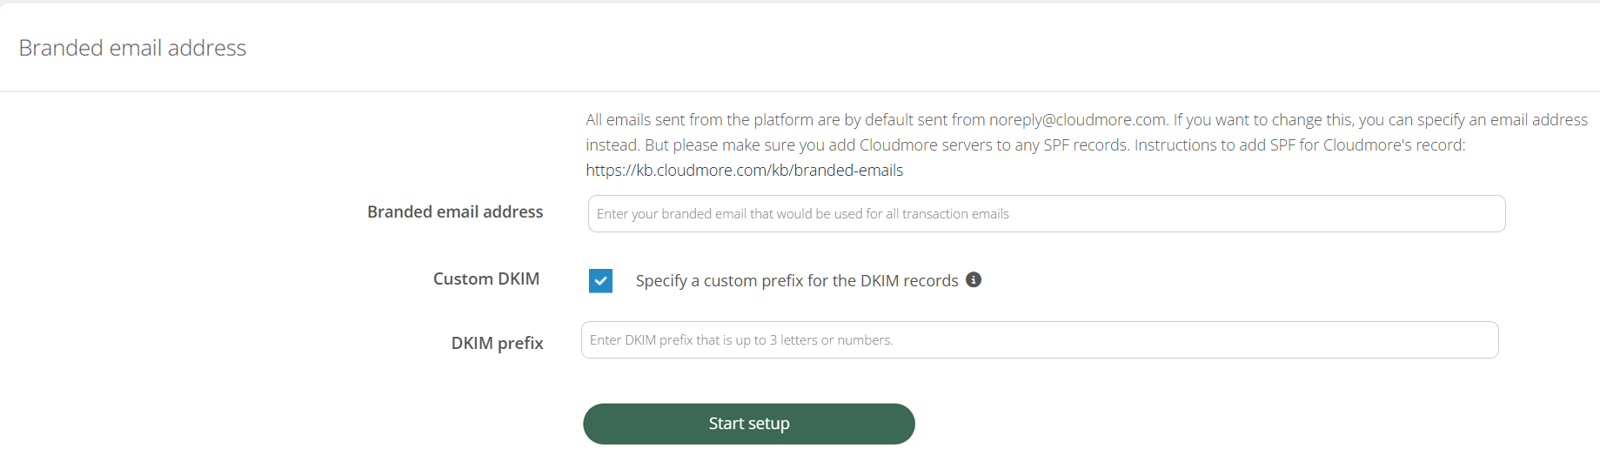Uncheck the Custom DKIM checkbox
This screenshot has height=463, width=1600.
pos(600,280)
